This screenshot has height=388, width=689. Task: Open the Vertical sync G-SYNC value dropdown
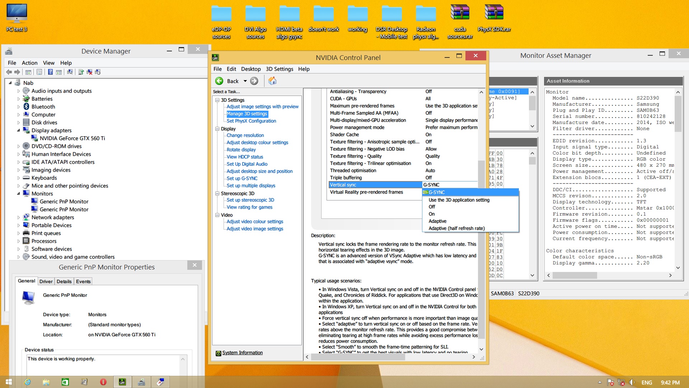click(450, 185)
